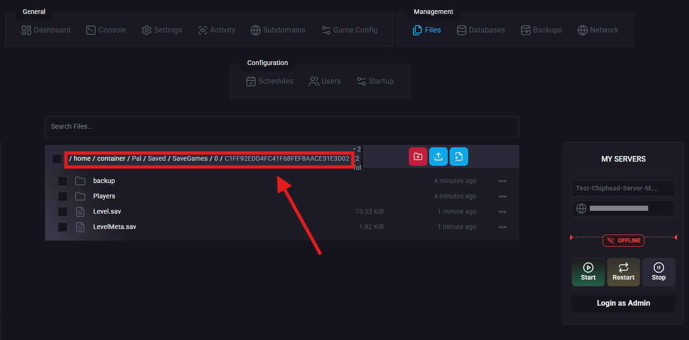Open the options menu for LevelMeta.sav
This screenshot has width=689, height=340.
click(502, 227)
